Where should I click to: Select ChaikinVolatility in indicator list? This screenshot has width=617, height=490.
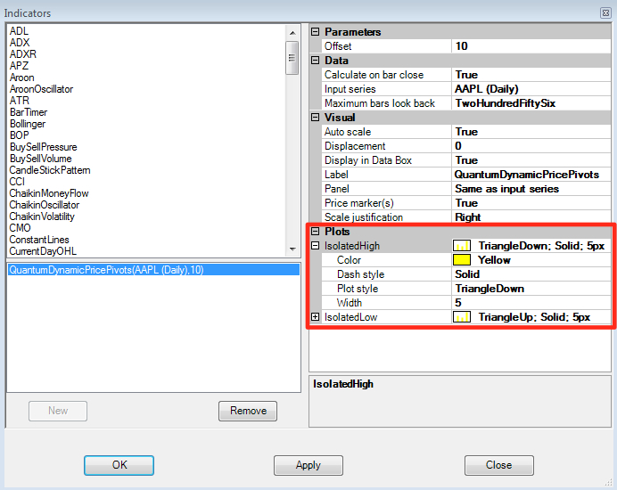point(42,216)
